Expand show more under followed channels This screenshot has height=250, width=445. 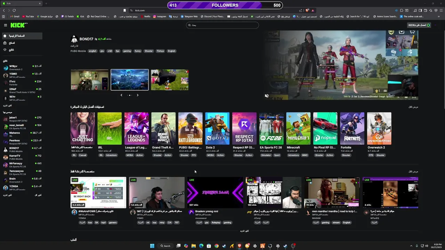[7, 105]
